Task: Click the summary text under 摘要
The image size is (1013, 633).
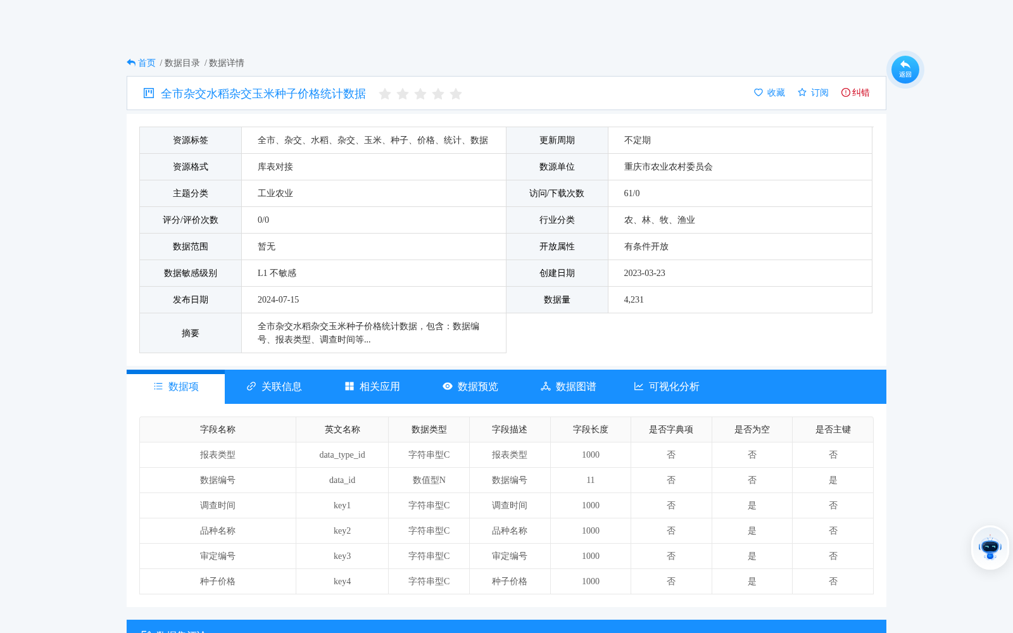Action: tap(368, 333)
